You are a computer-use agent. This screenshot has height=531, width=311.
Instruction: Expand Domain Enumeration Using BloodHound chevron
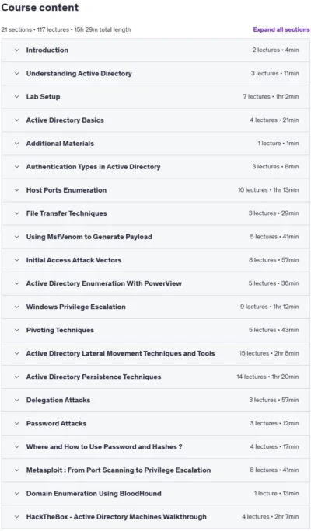[x=16, y=494]
